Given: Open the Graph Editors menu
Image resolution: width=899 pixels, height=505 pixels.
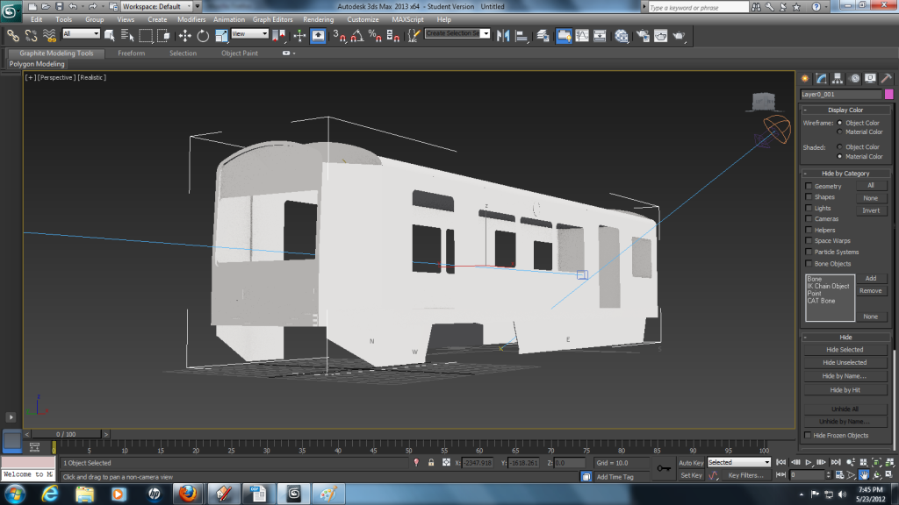Looking at the screenshot, I should (272, 19).
